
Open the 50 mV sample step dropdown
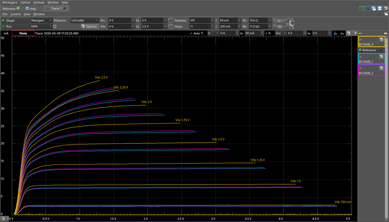click(x=230, y=20)
